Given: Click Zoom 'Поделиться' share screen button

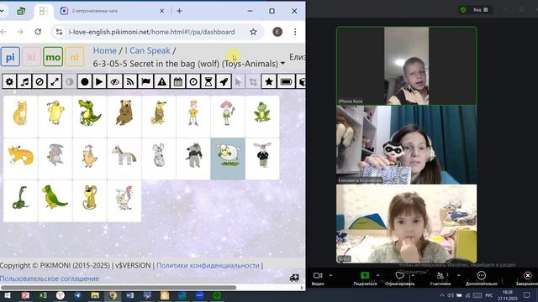Looking at the screenshot, I should (x=365, y=279).
